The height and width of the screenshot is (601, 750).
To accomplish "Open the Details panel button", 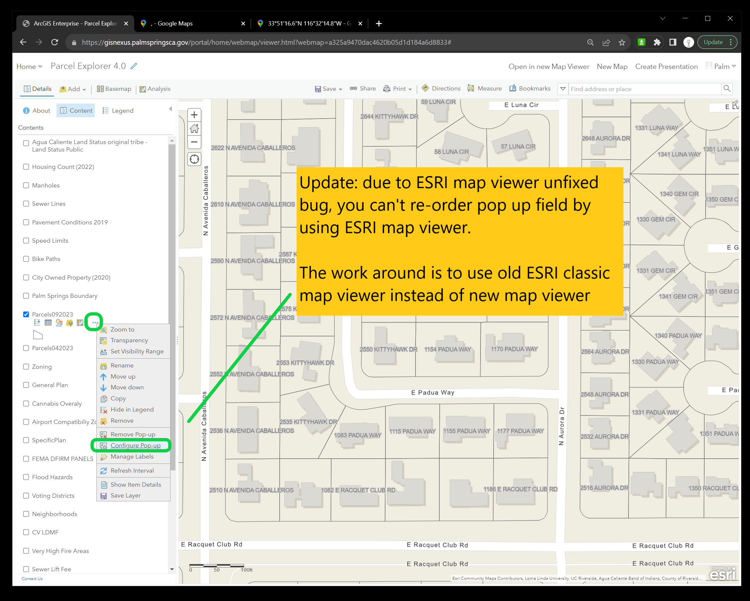I will 38,89.
